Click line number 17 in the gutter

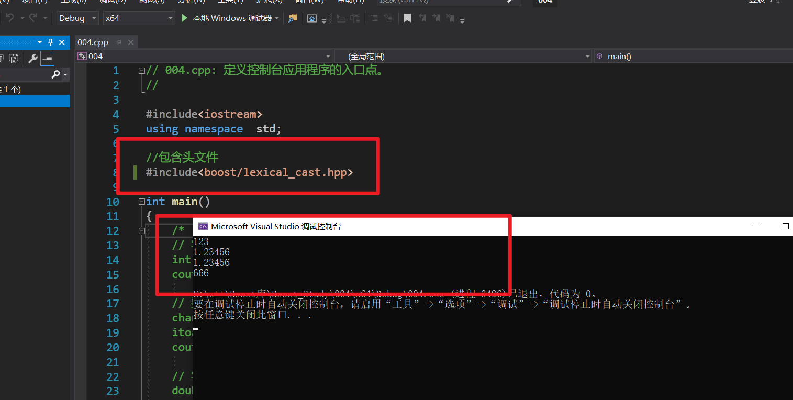coord(113,304)
